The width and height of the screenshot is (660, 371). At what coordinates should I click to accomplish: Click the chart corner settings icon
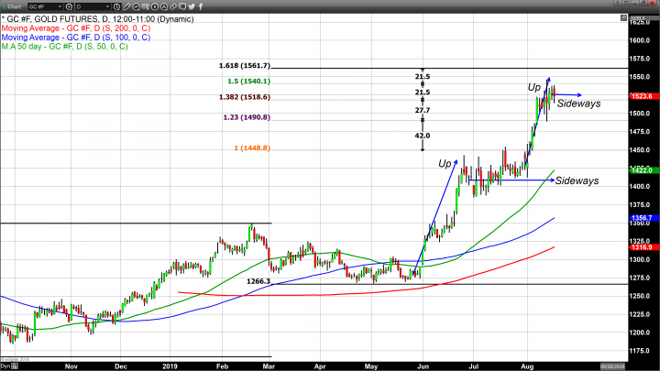click(623, 17)
